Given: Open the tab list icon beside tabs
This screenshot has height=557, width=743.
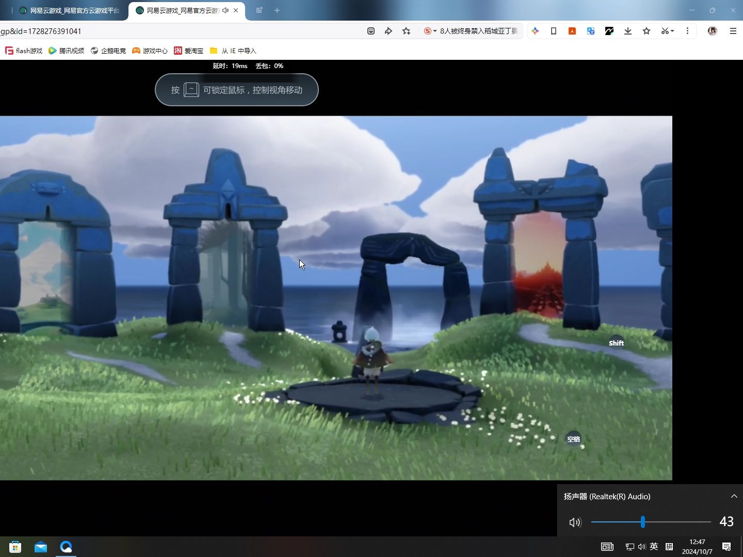Looking at the screenshot, I should pyautogui.click(x=260, y=10).
